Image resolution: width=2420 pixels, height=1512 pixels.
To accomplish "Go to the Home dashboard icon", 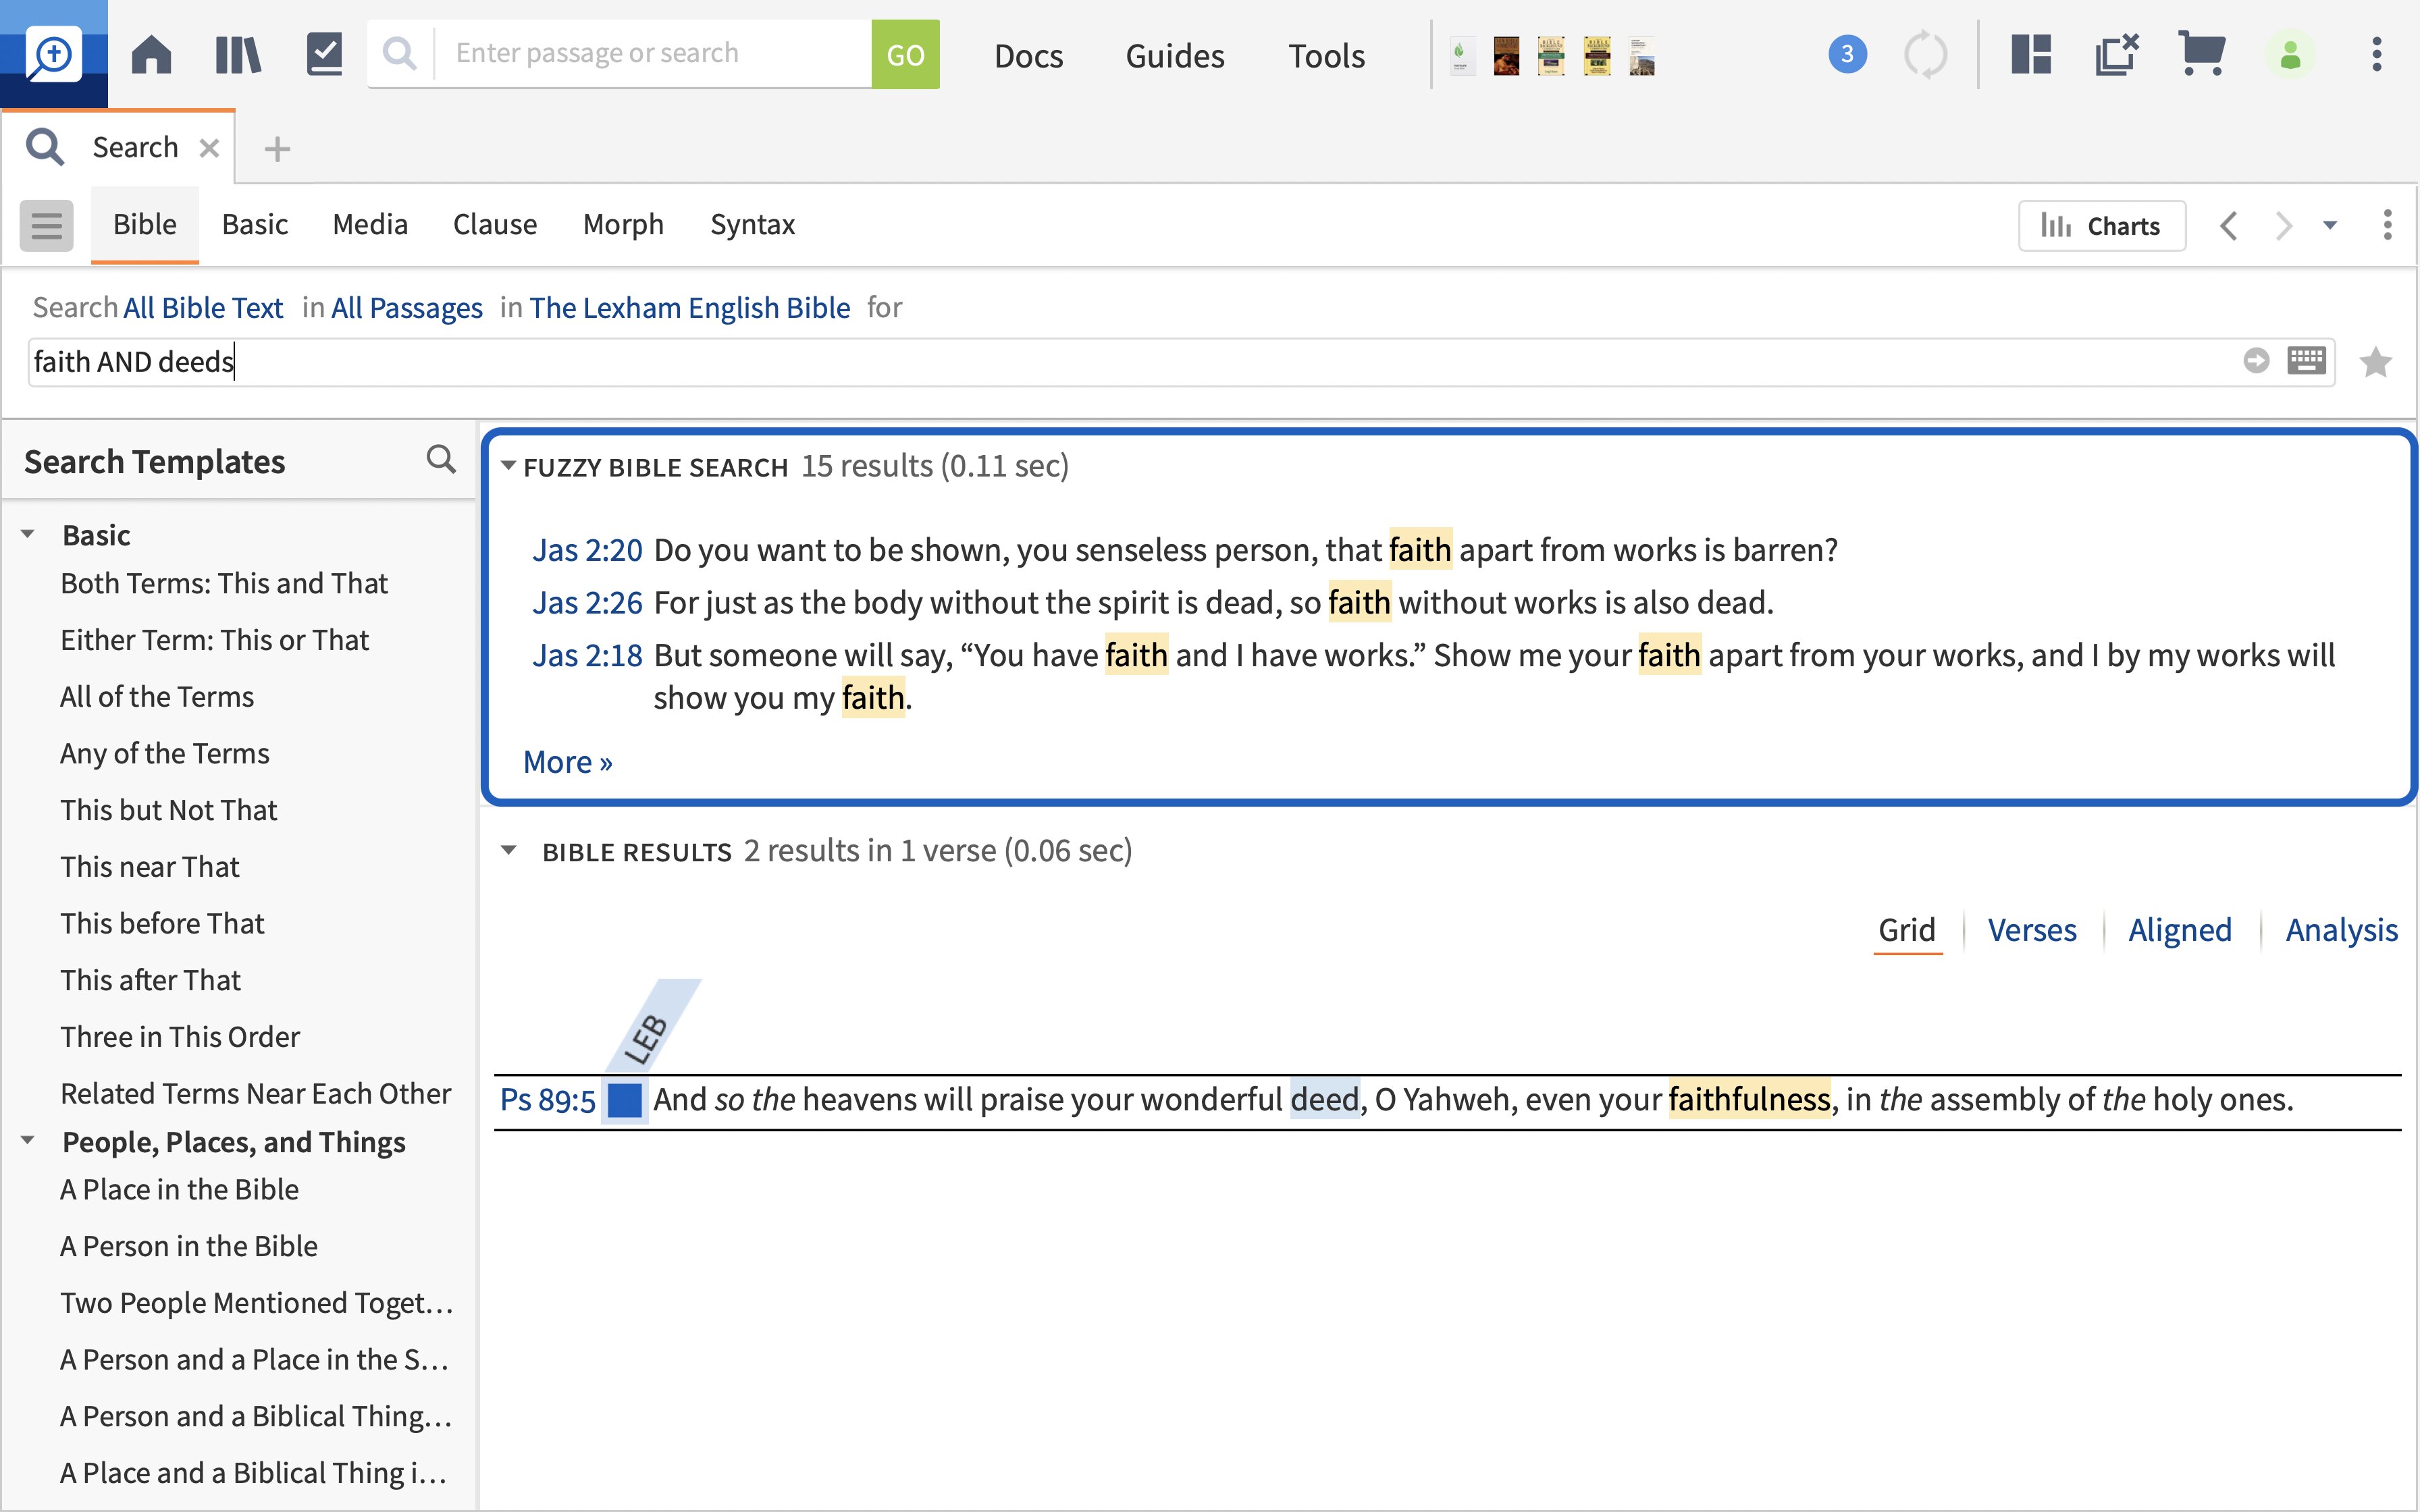I will pos(152,54).
